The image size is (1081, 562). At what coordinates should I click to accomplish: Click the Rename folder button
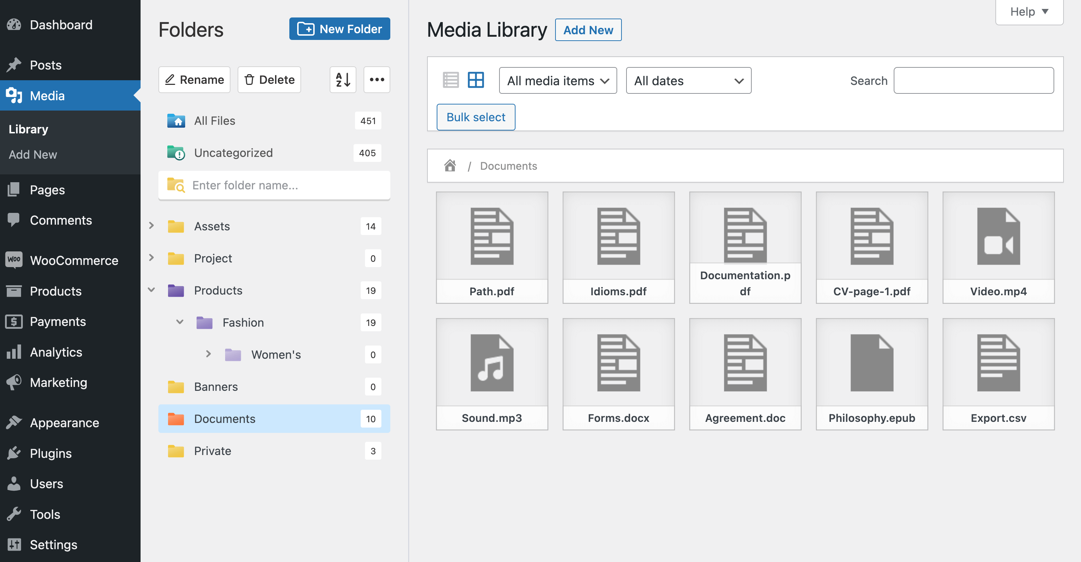pyautogui.click(x=194, y=79)
